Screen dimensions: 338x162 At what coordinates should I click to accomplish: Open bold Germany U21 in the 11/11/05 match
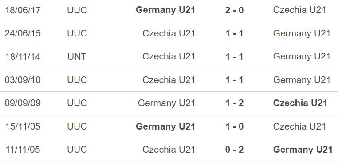(x=303, y=150)
